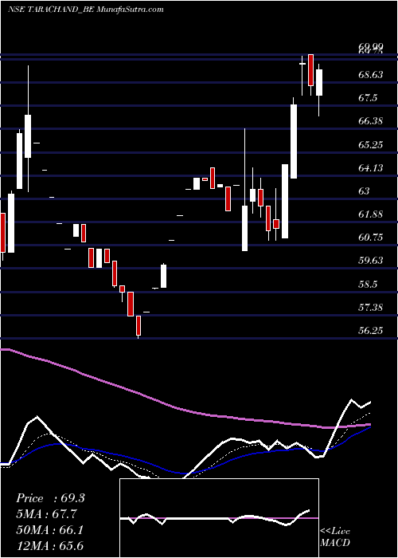Click the NSE TARACHAND_BE MunafaSutra.com title
This screenshot has width=398, height=558.
pyautogui.click(x=85, y=10)
